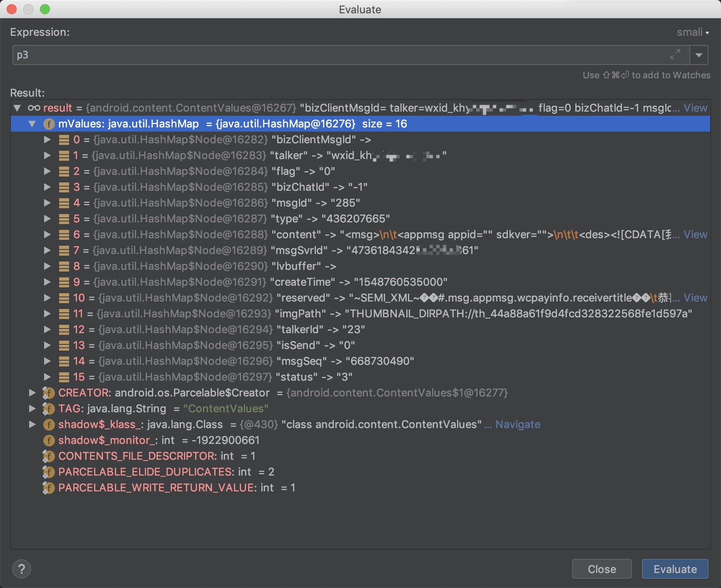This screenshot has width=721, height=588.
Task: Open the smali language selector
Action: 693,32
